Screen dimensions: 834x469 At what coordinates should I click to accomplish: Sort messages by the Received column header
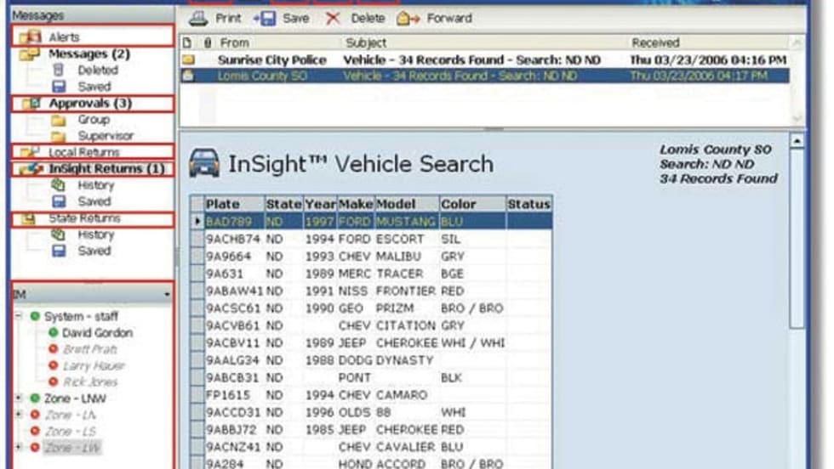pos(655,42)
